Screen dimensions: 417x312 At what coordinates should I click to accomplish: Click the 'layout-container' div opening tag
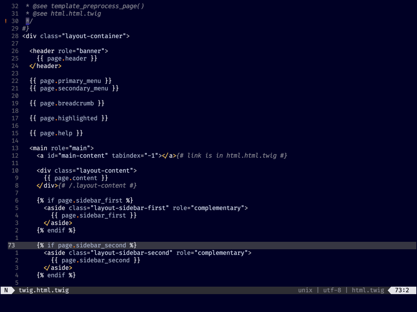(76, 36)
